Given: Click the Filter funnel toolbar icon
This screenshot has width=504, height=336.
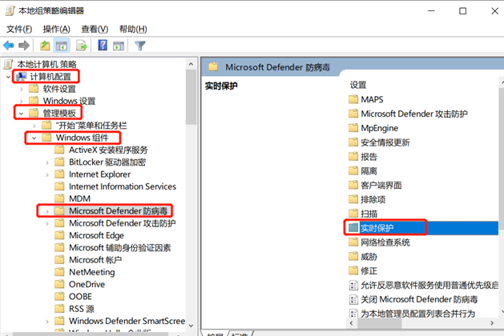Looking at the screenshot, I should click(x=139, y=46).
